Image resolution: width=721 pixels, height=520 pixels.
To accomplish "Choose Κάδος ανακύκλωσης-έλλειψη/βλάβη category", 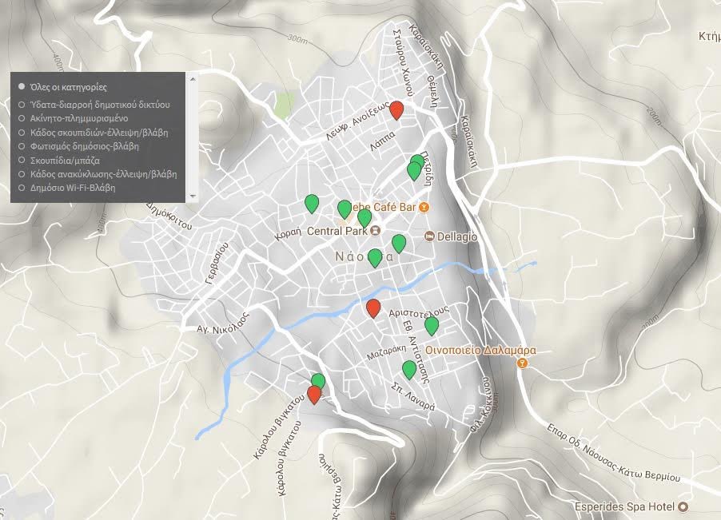I will (x=22, y=174).
